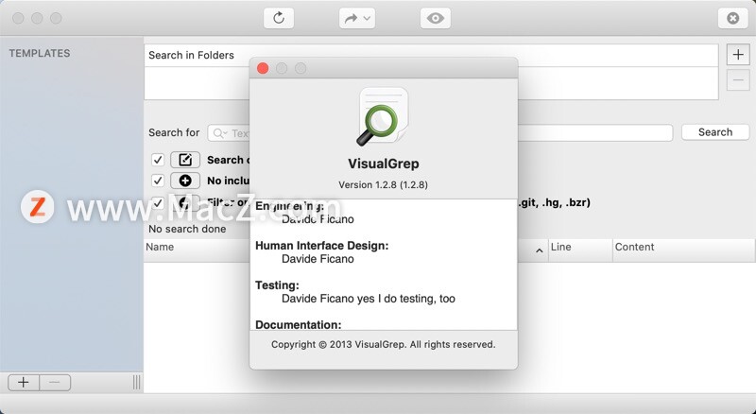Toggle the No include checkbox
Image resolution: width=756 pixels, height=414 pixels.
tap(158, 181)
